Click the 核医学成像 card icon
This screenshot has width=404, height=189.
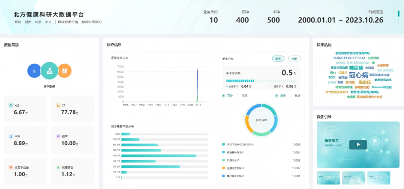[10, 167]
